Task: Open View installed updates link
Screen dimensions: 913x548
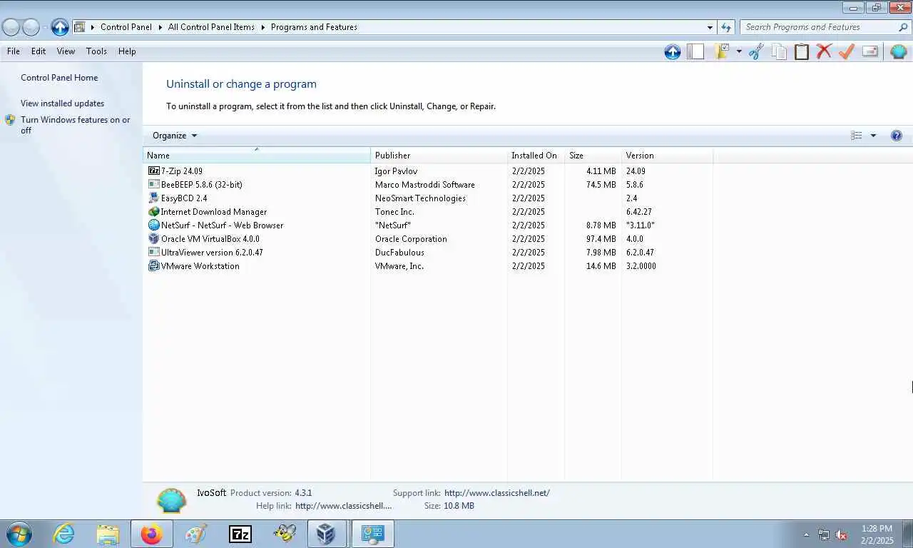Action: tap(62, 103)
